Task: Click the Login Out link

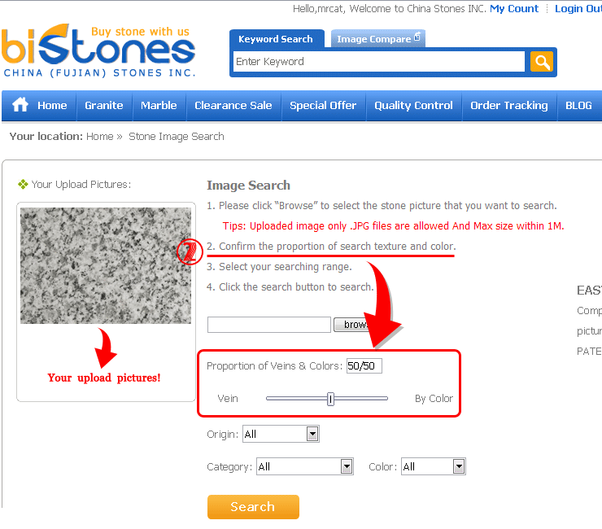Action: [578, 8]
